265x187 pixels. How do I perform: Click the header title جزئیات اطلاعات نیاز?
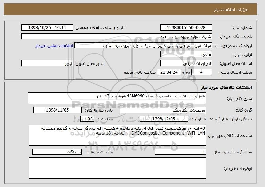231,10
